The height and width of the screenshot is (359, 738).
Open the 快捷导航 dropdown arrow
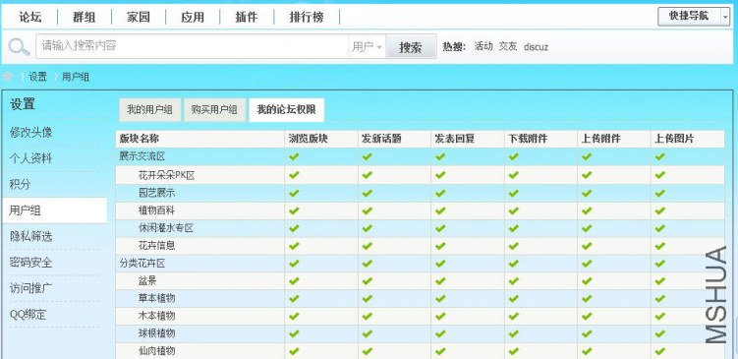pyautogui.click(x=725, y=17)
